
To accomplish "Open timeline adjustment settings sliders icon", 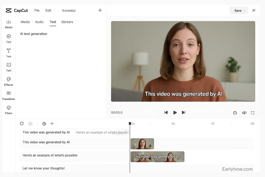I will pos(31,124).
